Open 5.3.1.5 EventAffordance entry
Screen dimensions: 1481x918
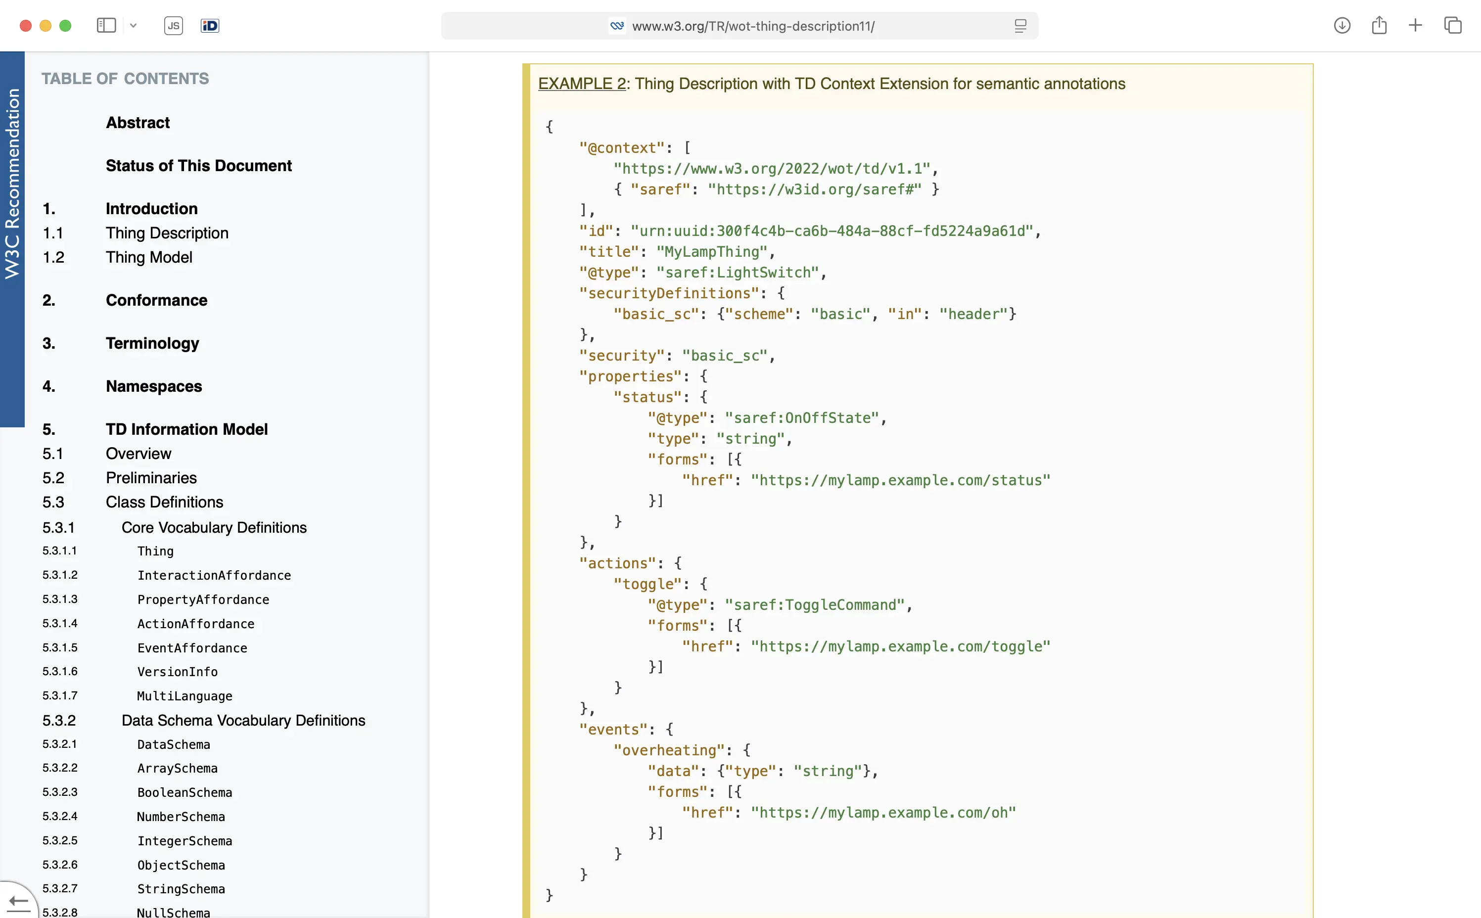pyautogui.click(x=192, y=648)
